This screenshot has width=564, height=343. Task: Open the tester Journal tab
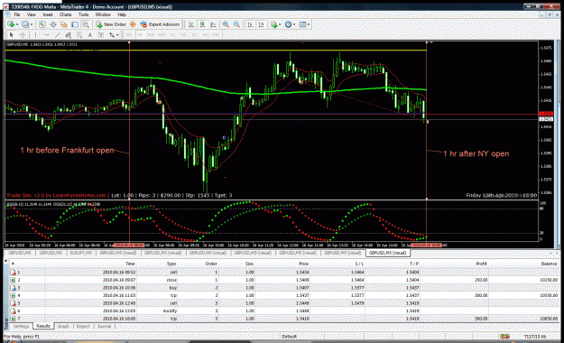[x=105, y=327]
